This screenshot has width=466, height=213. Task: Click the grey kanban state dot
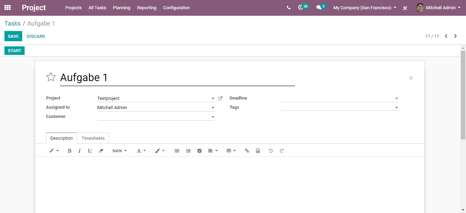pos(411,78)
